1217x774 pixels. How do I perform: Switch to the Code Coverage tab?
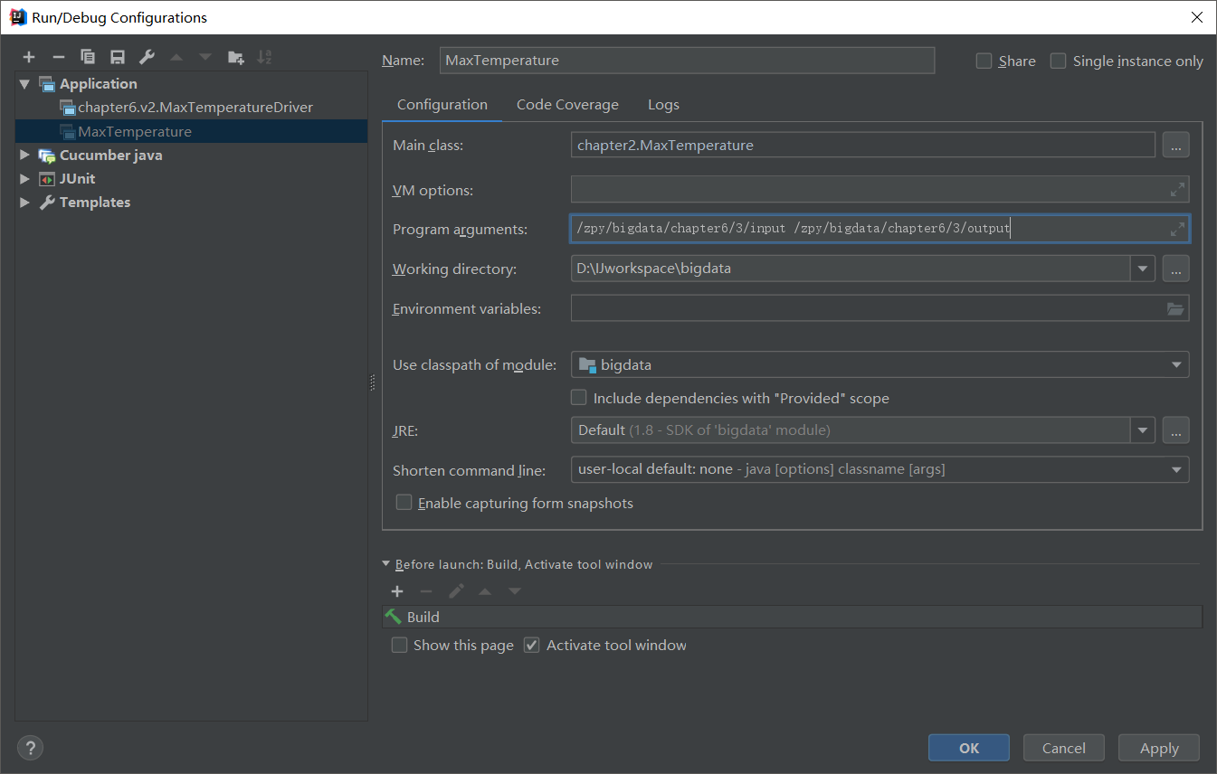[x=567, y=105]
